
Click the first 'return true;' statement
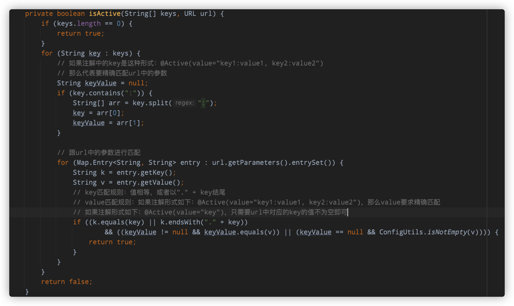[x=80, y=34]
